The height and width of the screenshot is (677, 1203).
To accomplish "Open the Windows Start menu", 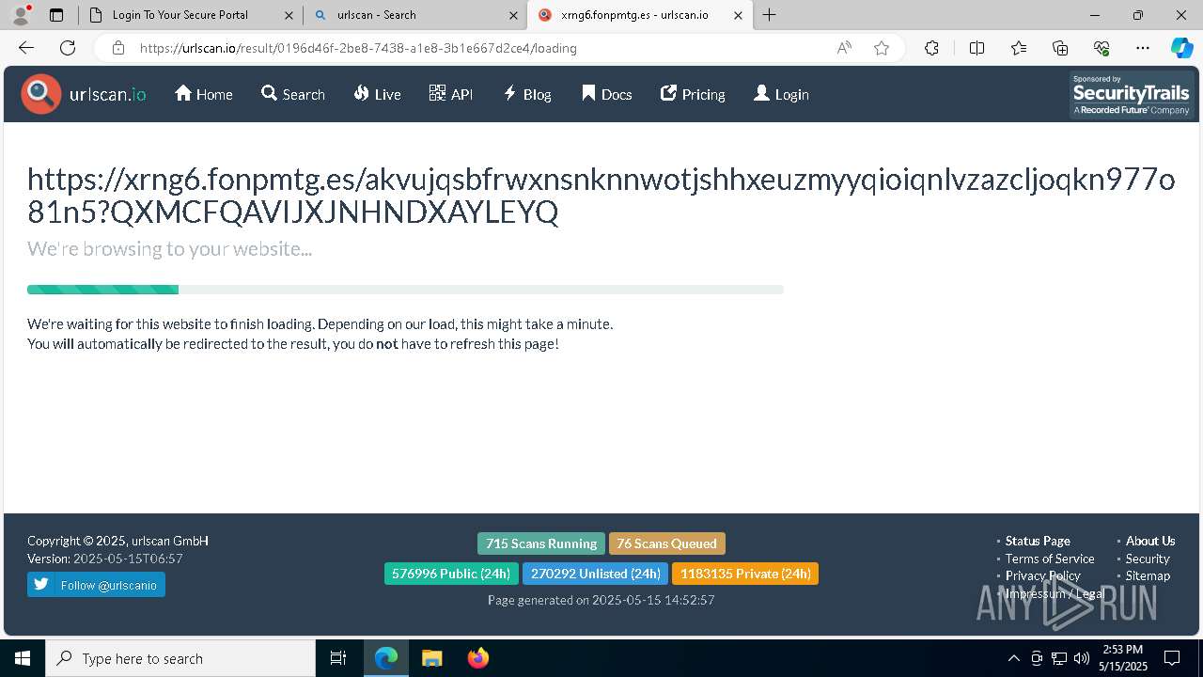I will (23, 658).
